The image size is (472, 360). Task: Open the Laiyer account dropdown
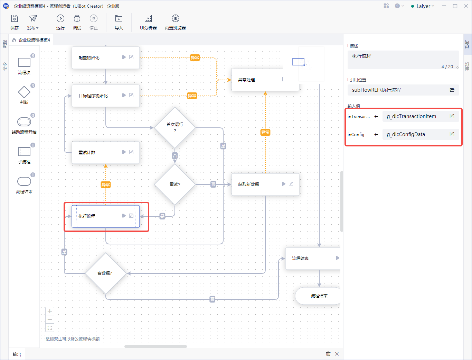click(x=423, y=6)
